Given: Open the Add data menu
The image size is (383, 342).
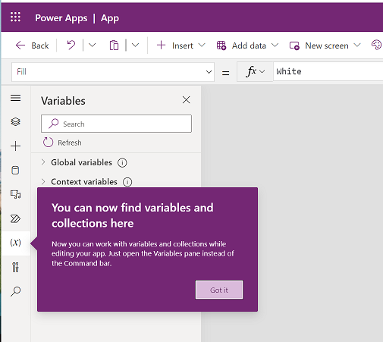Looking at the screenshot, I should [247, 45].
